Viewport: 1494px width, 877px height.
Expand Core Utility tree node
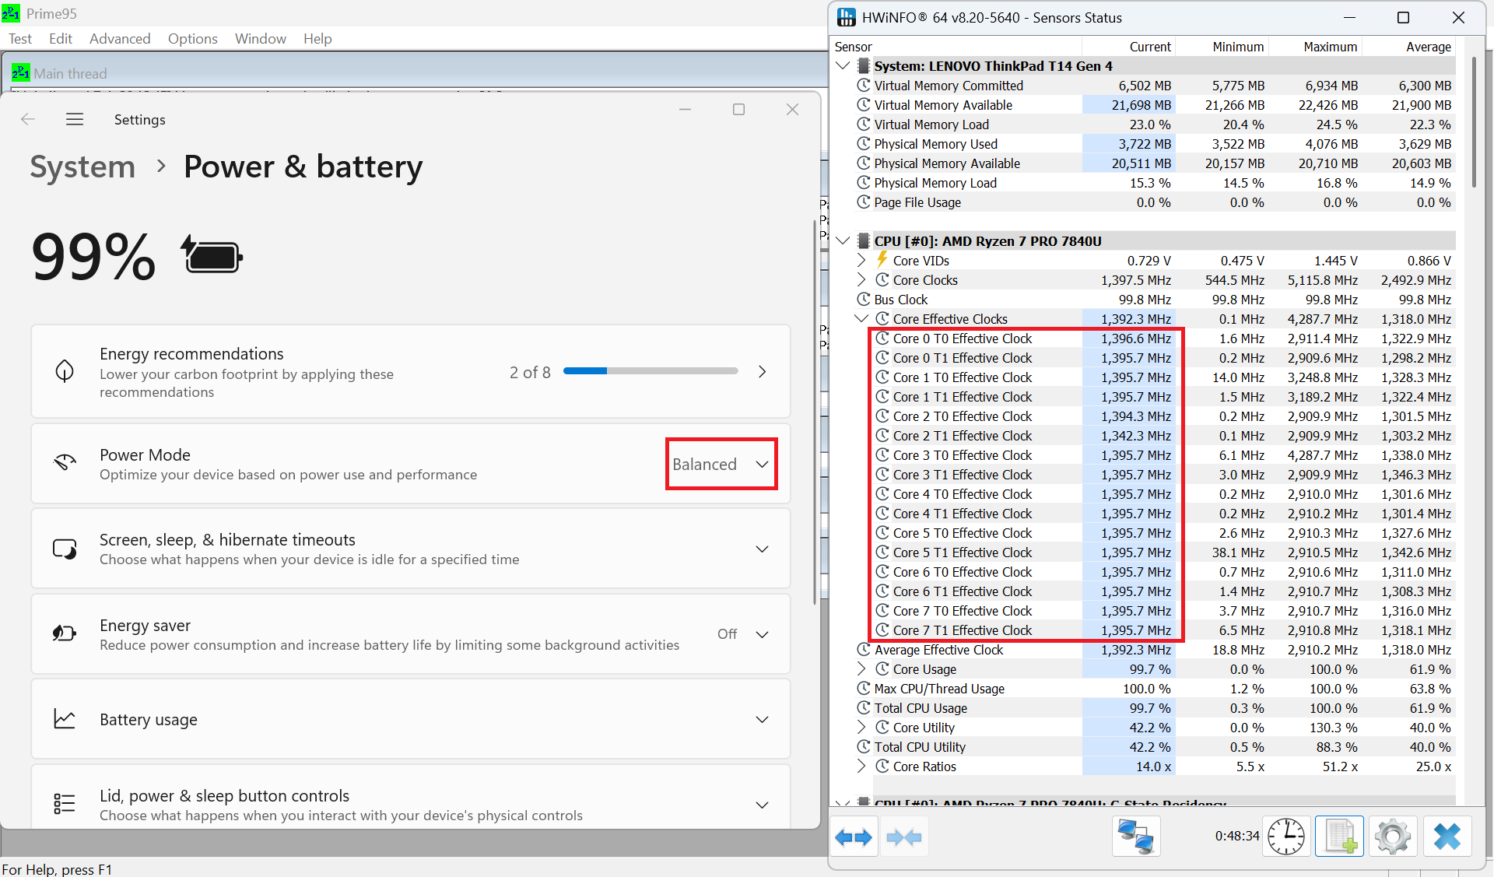coord(861,727)
